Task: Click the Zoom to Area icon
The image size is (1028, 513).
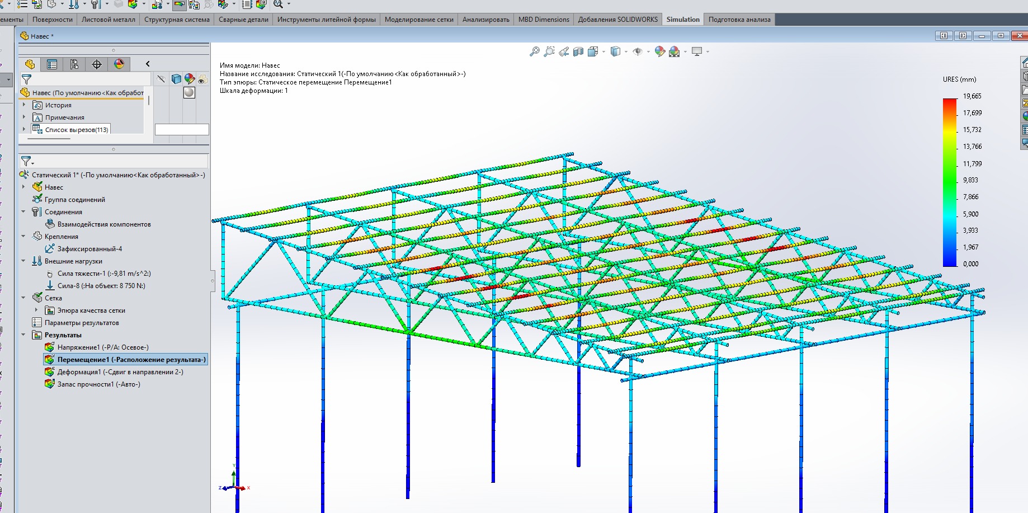Action: (x=549, y=51)
